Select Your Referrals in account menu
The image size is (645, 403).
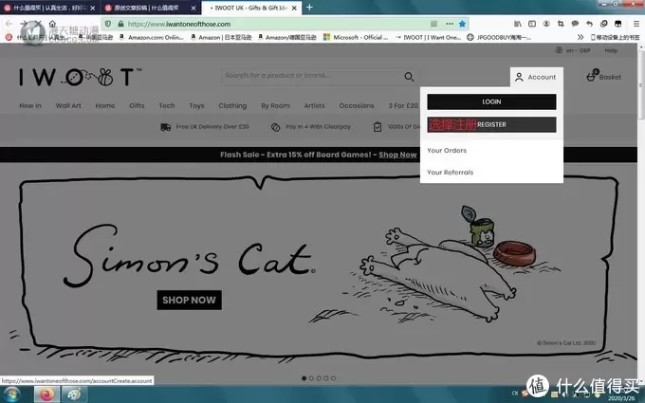(450, 173)
